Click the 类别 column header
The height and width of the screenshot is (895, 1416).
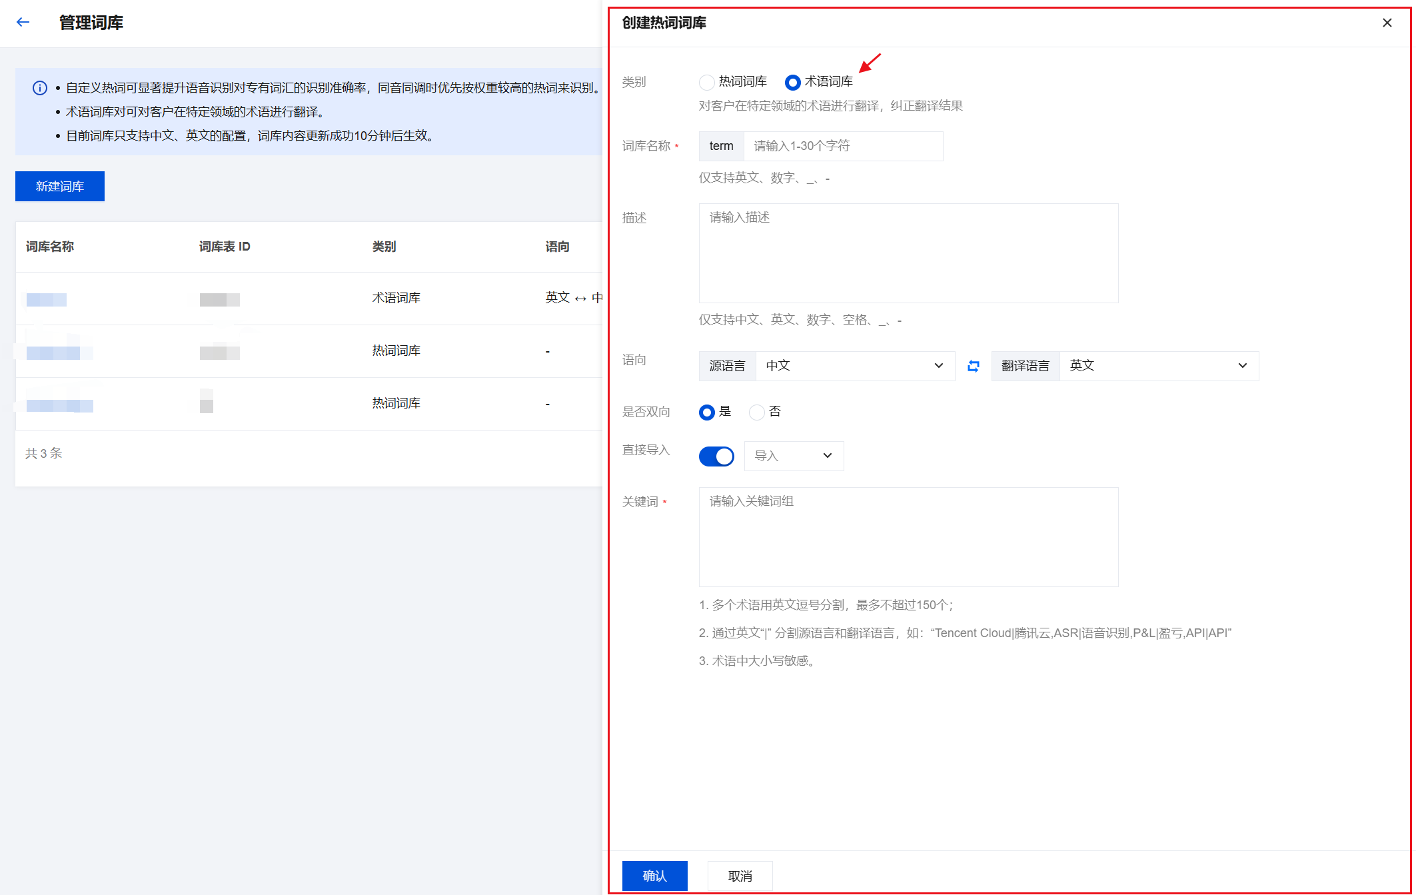coord(384,247)
